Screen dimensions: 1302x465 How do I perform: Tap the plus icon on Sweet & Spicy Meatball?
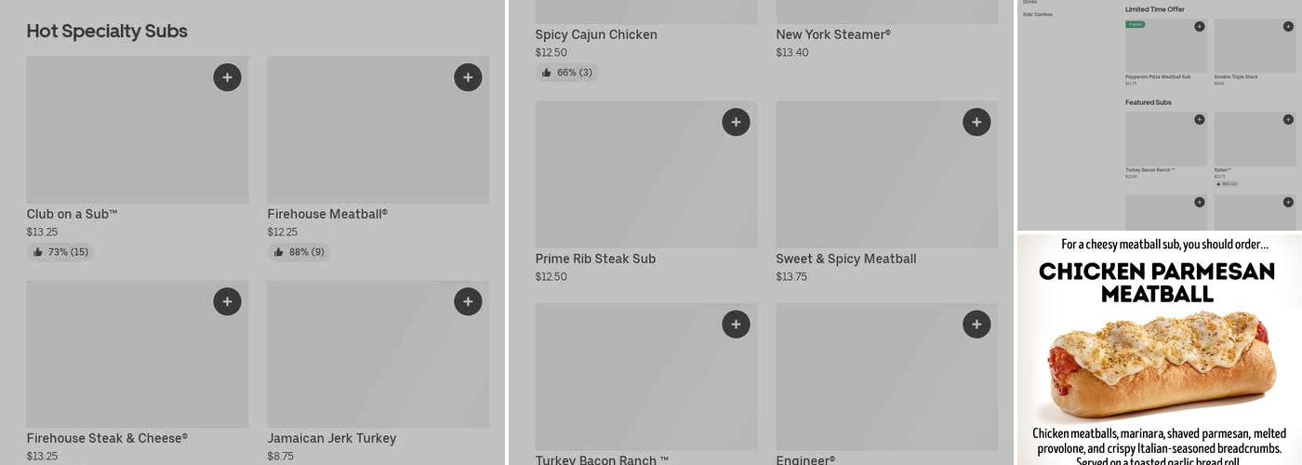click(976, 122)
